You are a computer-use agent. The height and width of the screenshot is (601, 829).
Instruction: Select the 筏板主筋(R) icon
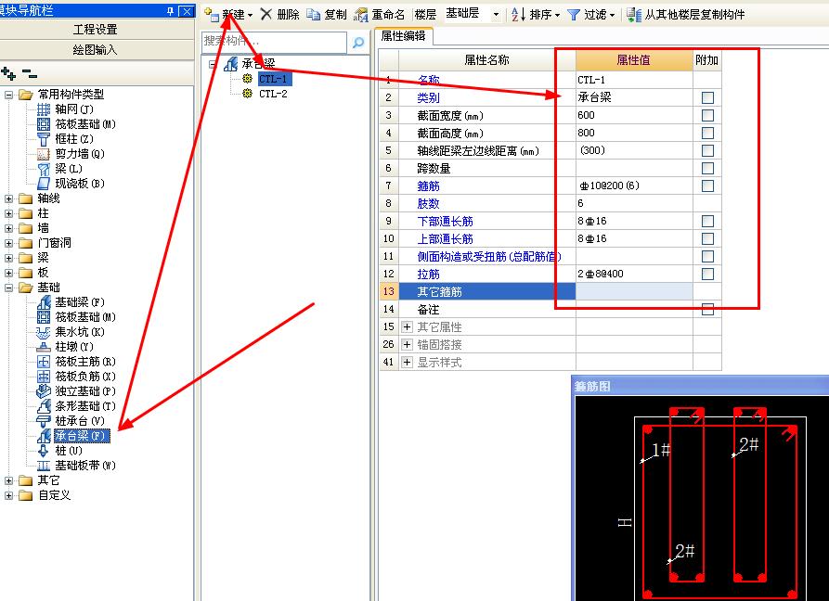pos(44,361)
